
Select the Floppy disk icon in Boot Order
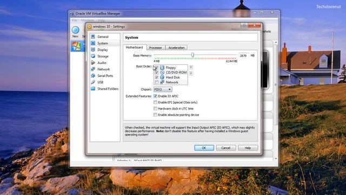click(x=162, y=67)
